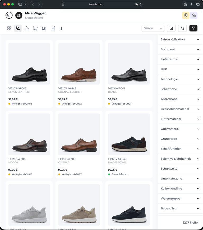Open the store building icon in the header

(19, 15)
